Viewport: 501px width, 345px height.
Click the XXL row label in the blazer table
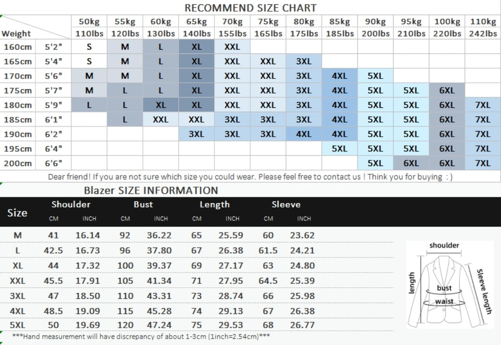[x=18, y=280]
